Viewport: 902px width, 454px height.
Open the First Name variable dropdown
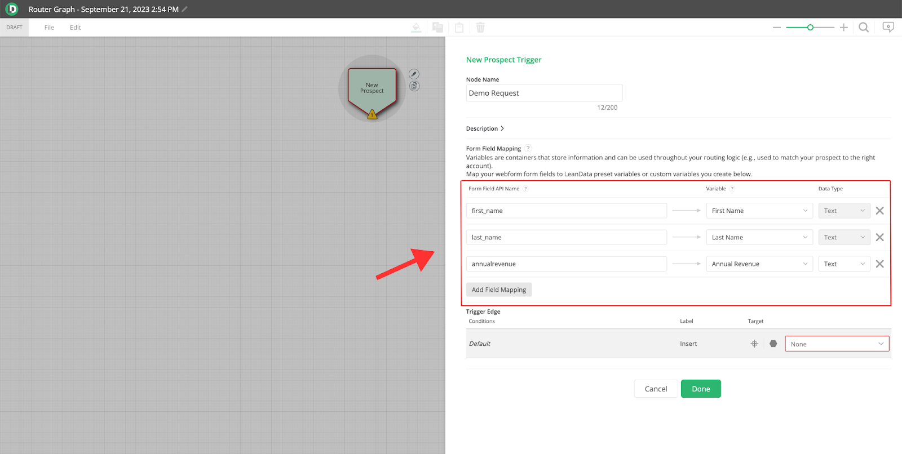pos(759,211)
